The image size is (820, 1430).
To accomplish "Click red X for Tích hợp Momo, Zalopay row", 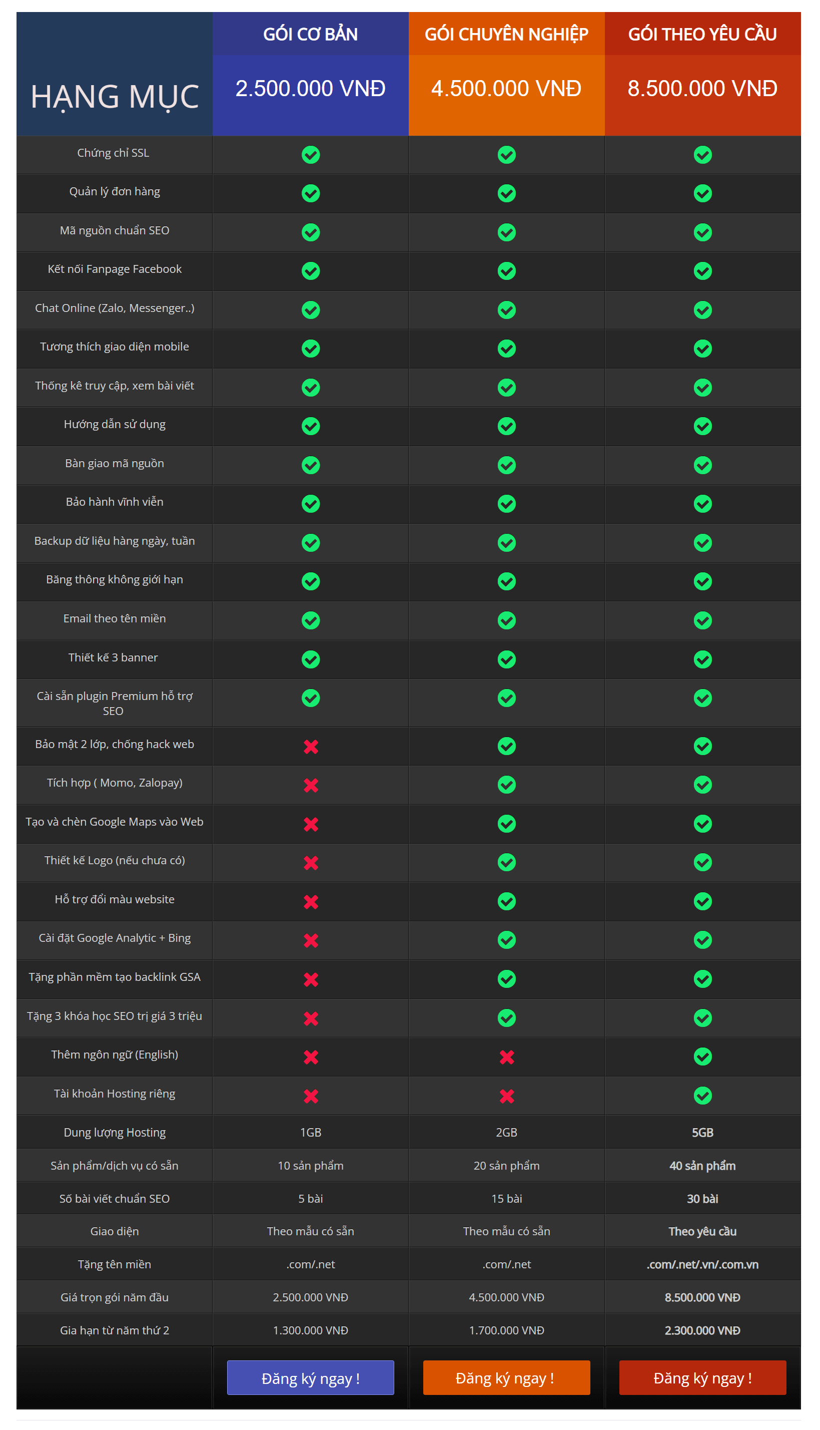I will click(x=310, y=785).
